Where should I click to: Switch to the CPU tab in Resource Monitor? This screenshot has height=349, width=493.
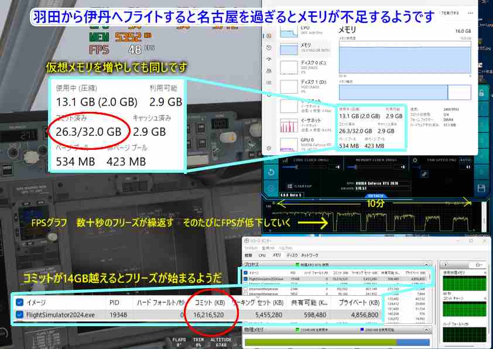point(262,255)
